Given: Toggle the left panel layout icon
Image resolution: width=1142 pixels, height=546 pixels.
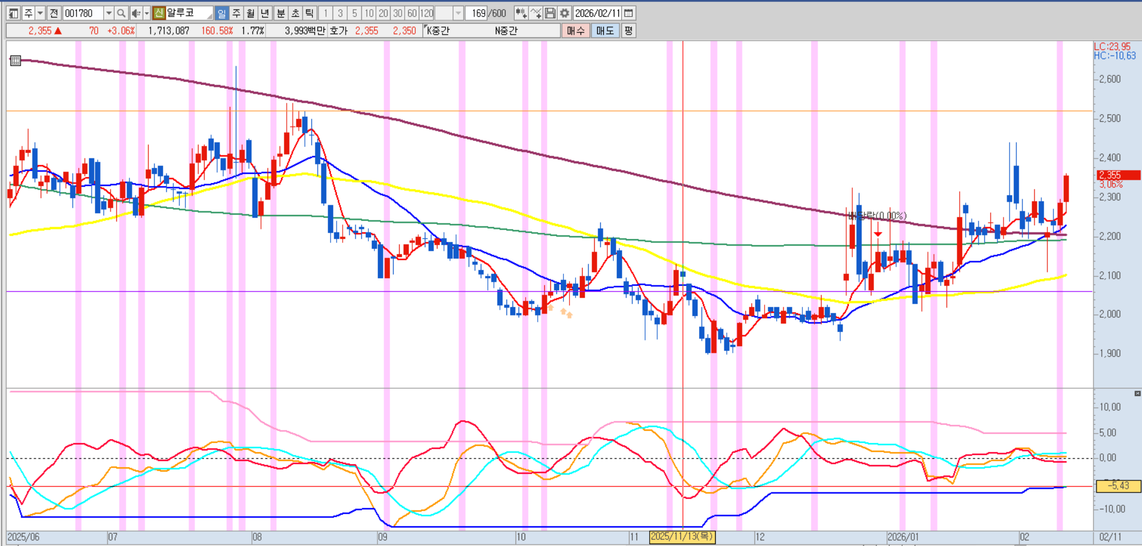Looking at the screenshot, I should (14, 13).
